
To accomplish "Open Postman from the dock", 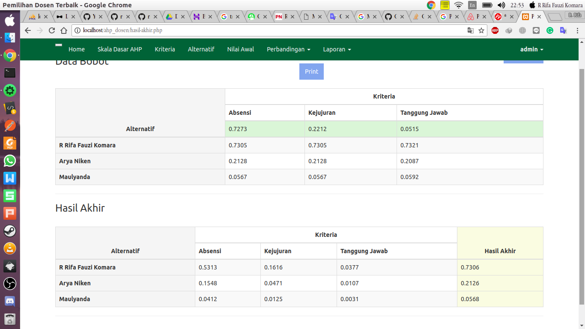I will pyautogui.click(x=10, y=126).
